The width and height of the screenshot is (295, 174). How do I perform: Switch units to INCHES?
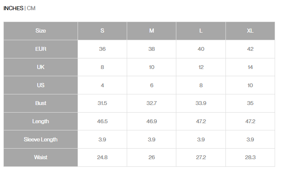click(13, 8)
